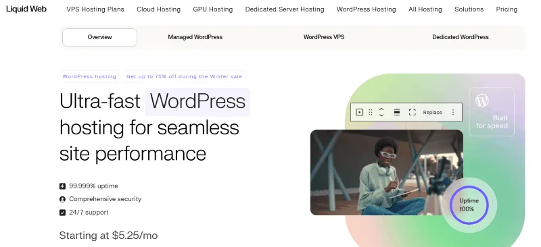Viewport: 541px width, 247px height.
Task: Open Cloud Hosting menu
Action: pos(158,9)
